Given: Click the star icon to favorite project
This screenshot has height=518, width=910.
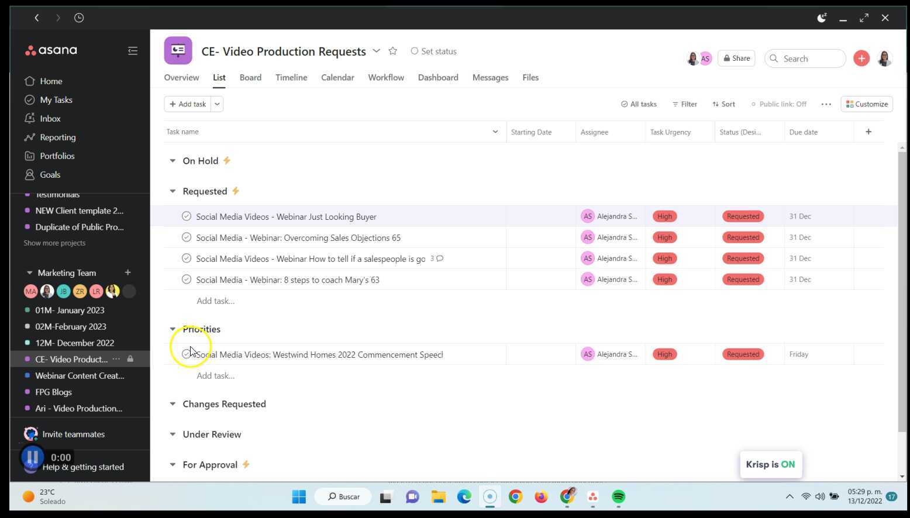Looking at the screenshot, I should coord(393,51).
